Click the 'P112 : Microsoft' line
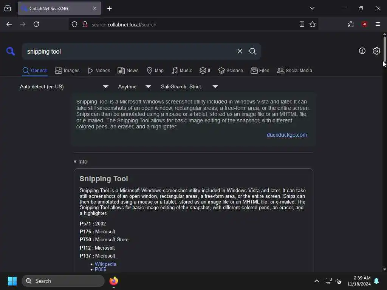 (x=97, y=248)
